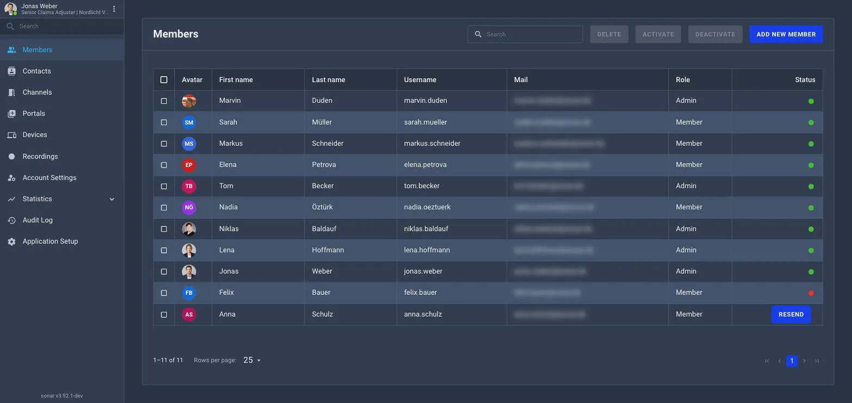
Task: Open the Contacts menu item
Action: pos(62,71)
